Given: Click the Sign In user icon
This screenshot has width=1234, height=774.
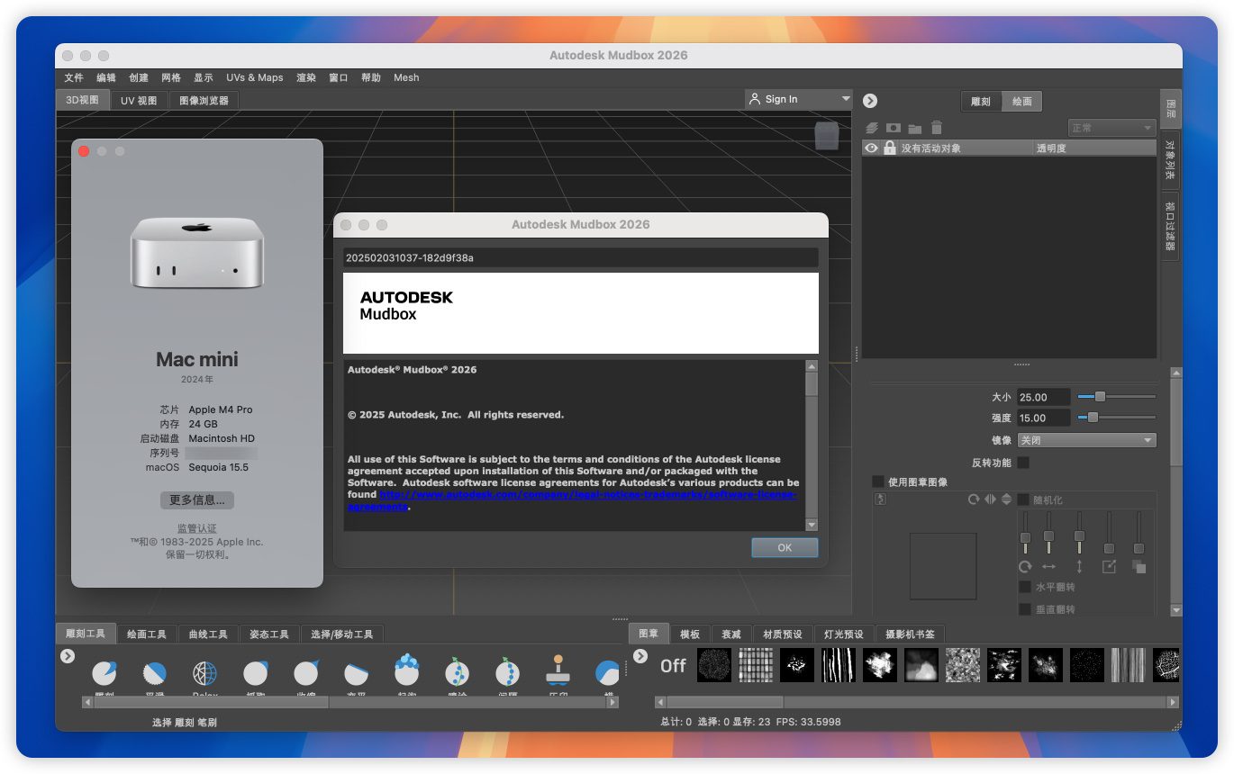Looking at the screenshot, I should click(x=755, y=99).
